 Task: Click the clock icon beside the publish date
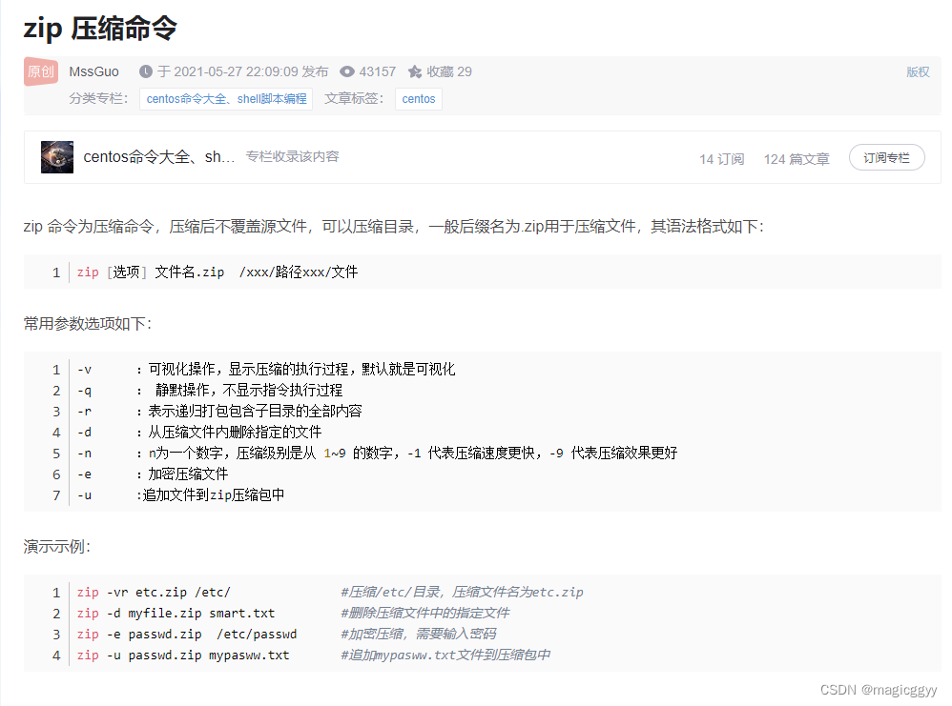(145, 71)
